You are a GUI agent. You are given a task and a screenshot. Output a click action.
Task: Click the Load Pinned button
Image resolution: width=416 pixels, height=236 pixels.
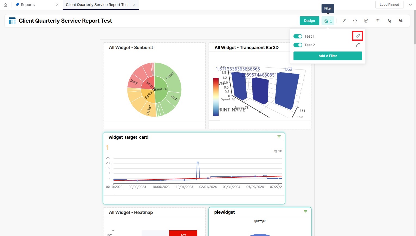[x=389, y=5]
